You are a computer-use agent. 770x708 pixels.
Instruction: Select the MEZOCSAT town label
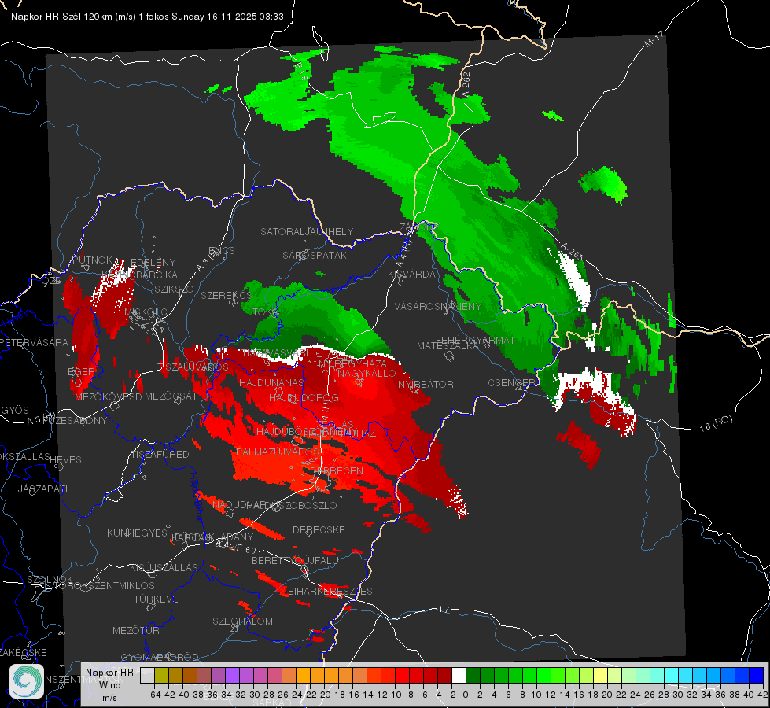[x=171, y=396]
